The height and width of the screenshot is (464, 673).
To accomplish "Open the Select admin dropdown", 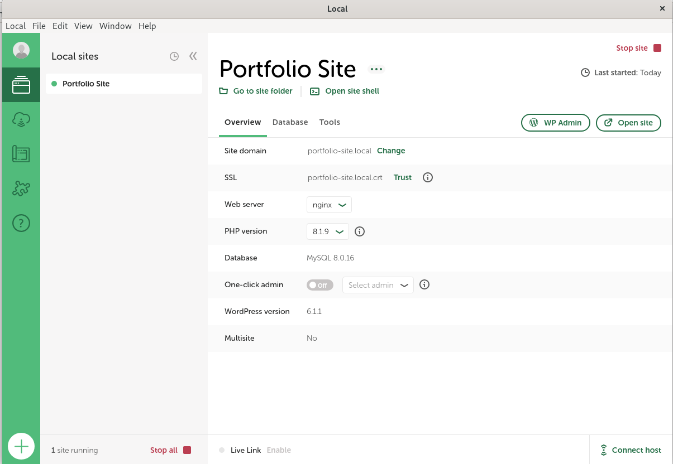I will 378,285.
